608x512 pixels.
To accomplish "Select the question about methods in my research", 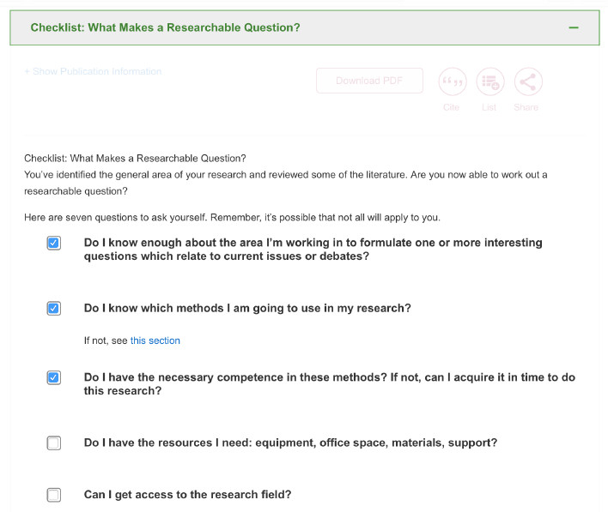I will pos(247,308).
